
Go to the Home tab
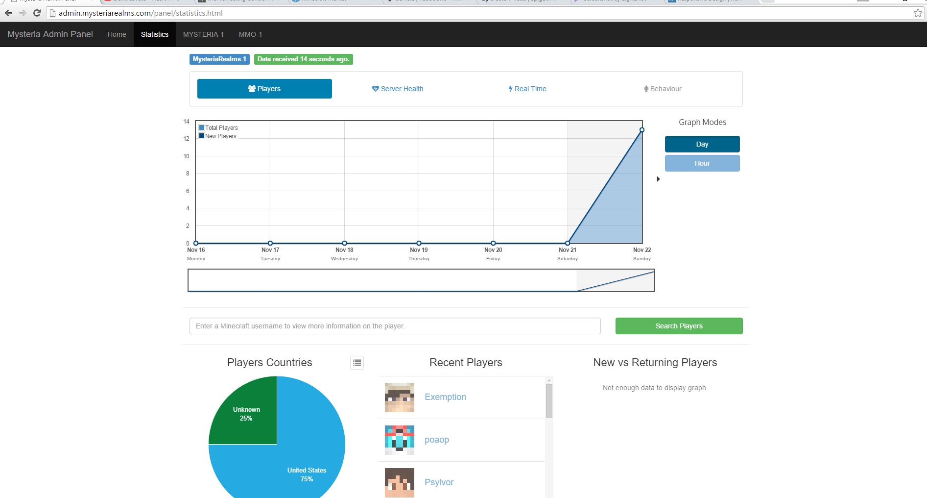pos(117,34)
